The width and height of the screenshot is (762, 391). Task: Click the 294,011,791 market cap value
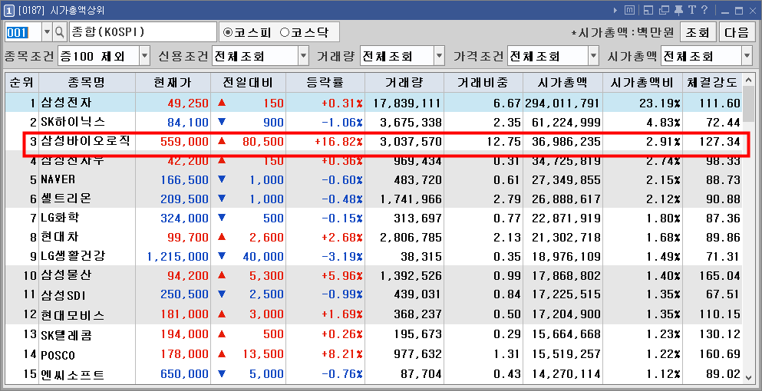562,103
